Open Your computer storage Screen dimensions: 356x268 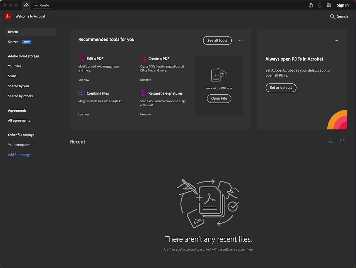point(19,145)
